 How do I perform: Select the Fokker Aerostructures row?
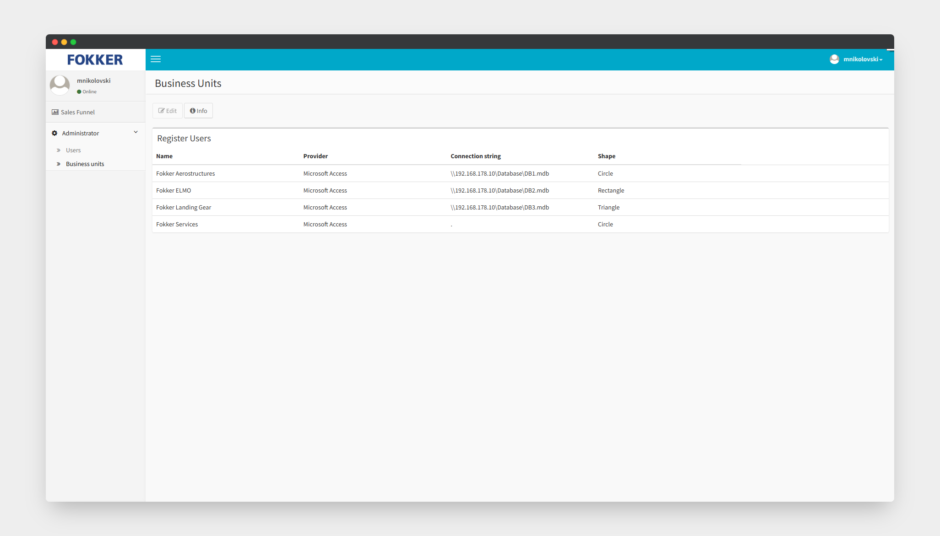point(185,173)
